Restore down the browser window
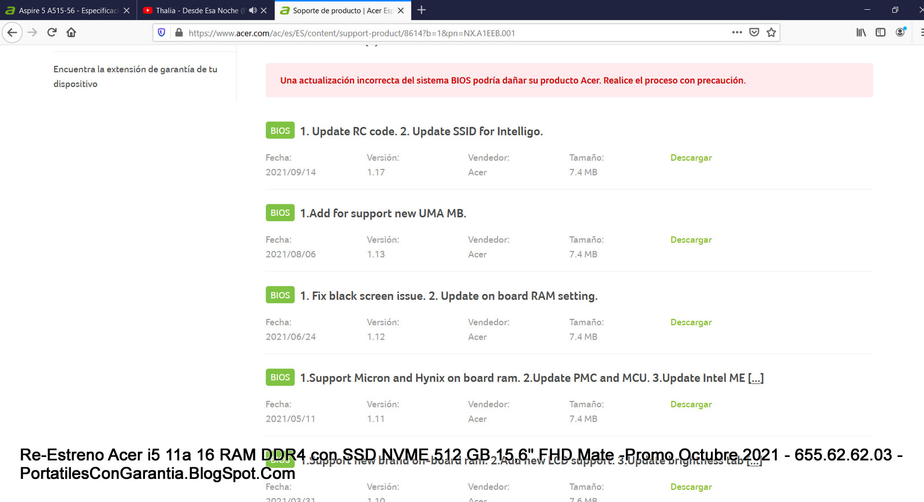This screenshot has width=924, height=502. [x=895, y=10]
